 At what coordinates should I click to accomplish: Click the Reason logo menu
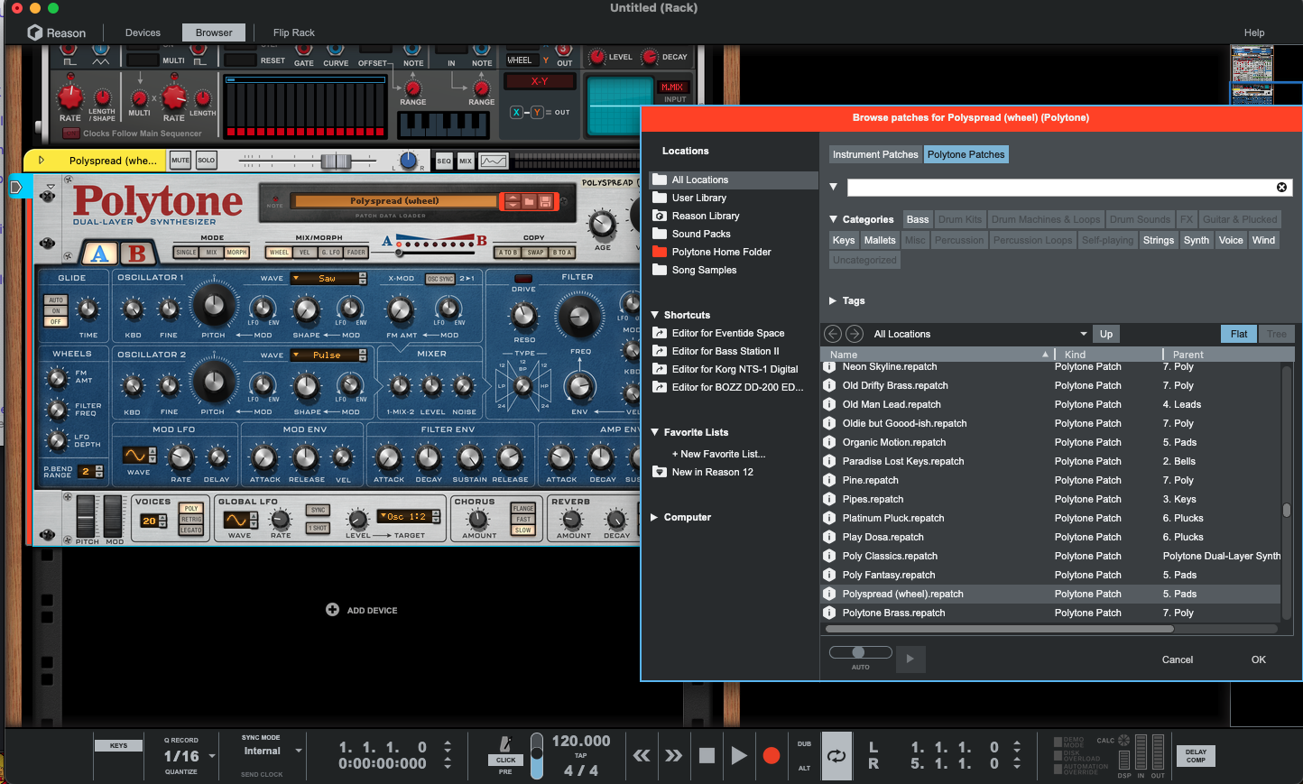(x=56, y=32)
